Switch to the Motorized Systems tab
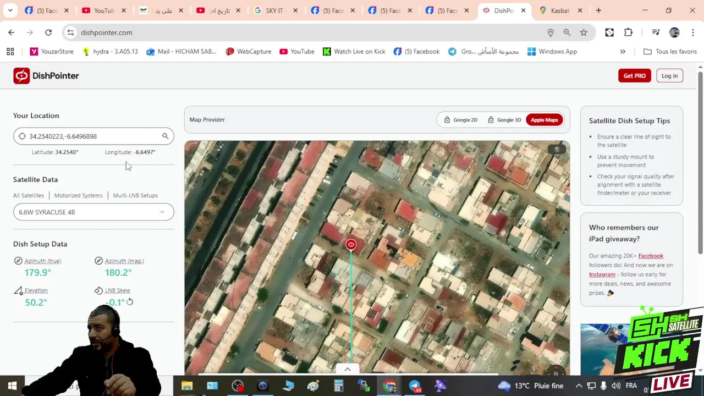Screen dimensions: 704x396 coord(78,195)
